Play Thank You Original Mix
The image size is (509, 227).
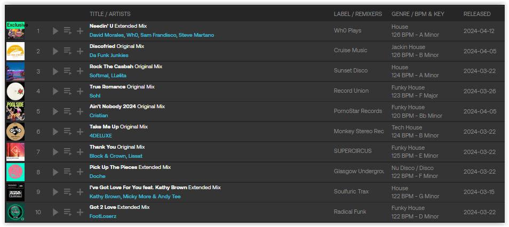55,152
